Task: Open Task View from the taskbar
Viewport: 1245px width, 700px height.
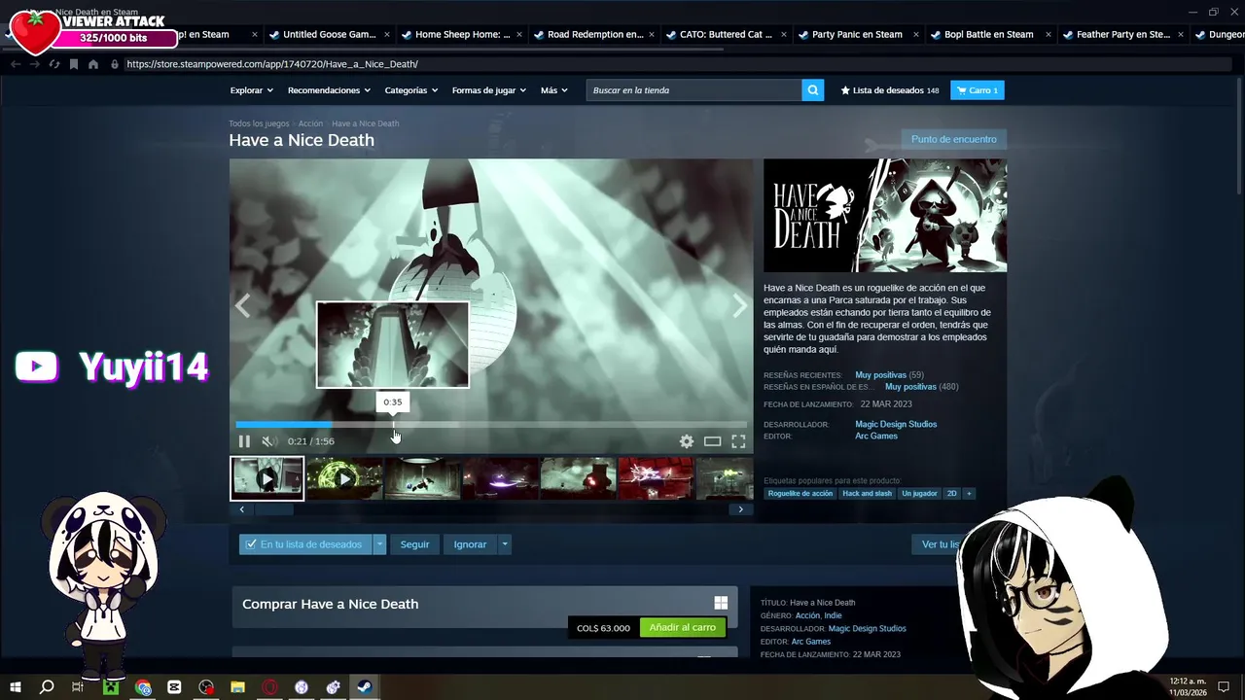Action: pos(78,687)
